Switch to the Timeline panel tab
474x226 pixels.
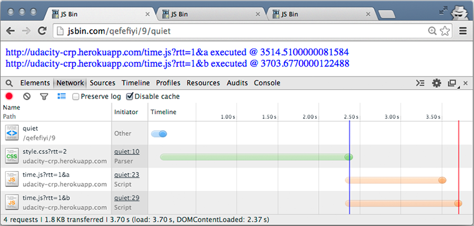(x=136, y=83)
